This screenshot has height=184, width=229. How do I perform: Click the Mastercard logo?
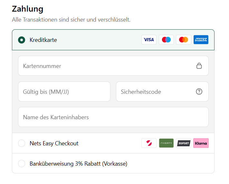click(x=184, y=40)
